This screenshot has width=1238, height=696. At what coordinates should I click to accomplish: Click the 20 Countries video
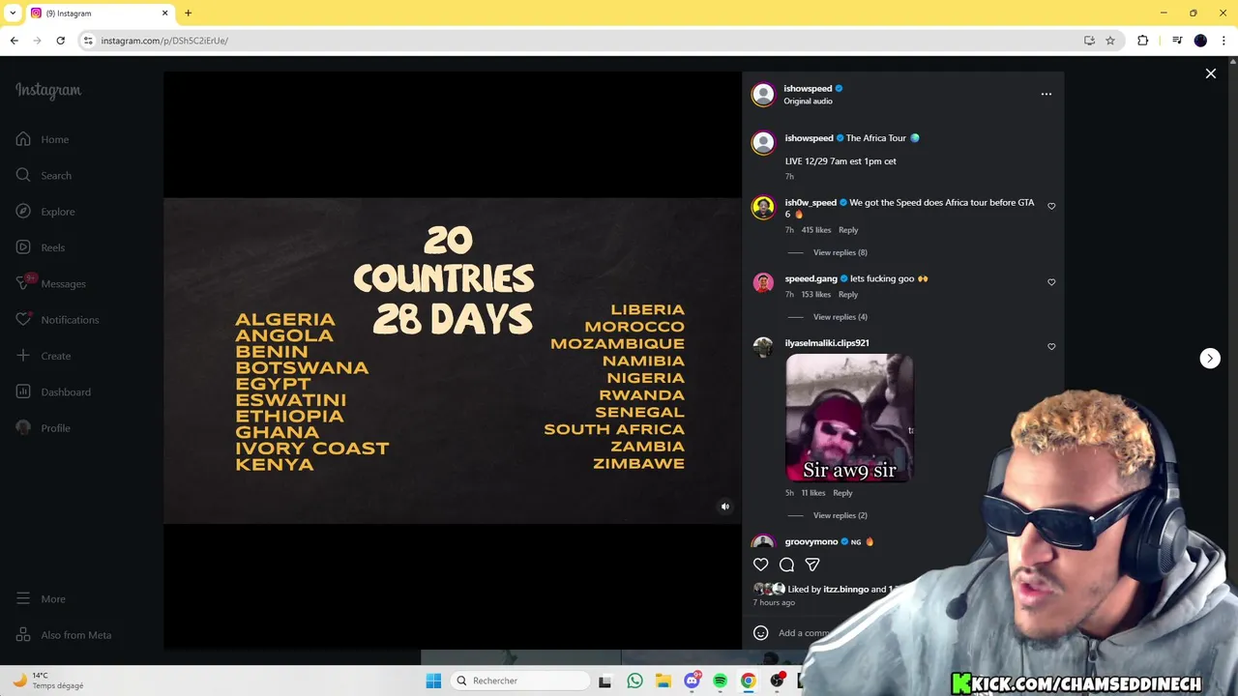(452, 361)
